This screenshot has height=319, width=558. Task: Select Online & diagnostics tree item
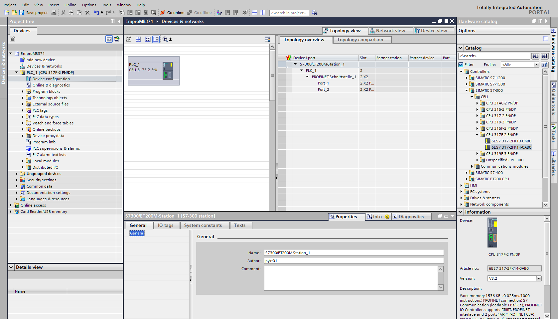click(x=51, y=85)
